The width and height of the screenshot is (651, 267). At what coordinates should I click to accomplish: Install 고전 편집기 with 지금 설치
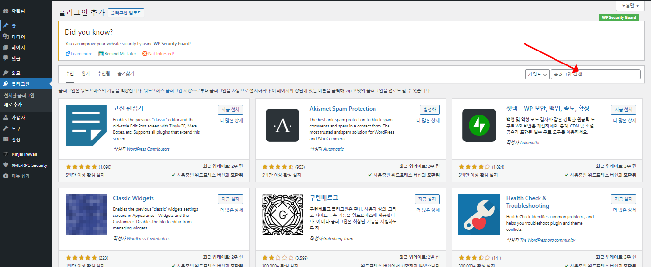230,110
